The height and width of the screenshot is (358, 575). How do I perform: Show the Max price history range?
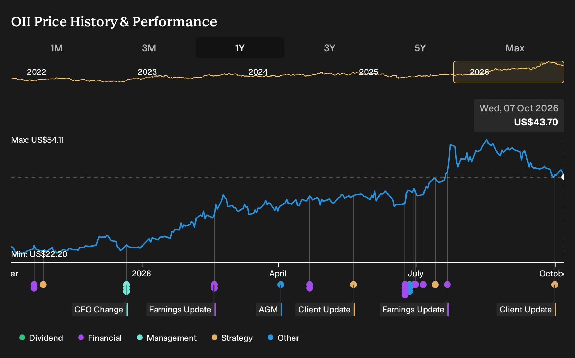click(515, 48)
